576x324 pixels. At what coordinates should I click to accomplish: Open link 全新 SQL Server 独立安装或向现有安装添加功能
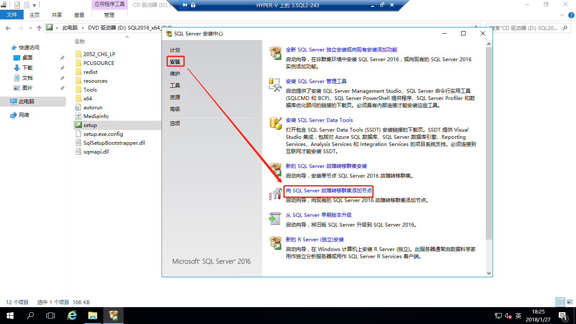click(x=342, y=50)
